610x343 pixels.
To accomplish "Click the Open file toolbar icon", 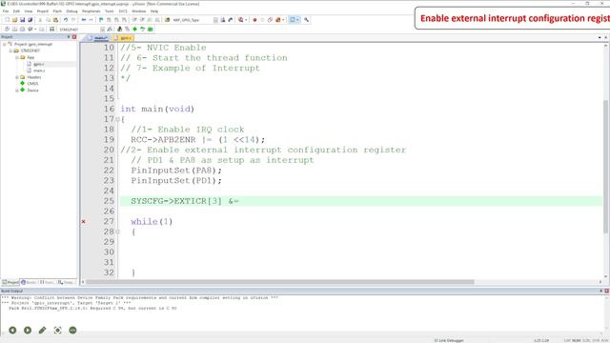I will coord(15,20).
